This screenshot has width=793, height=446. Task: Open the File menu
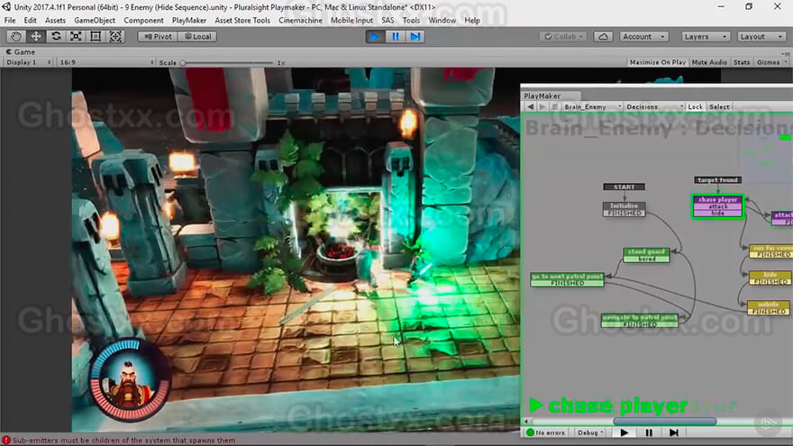click(10, 20)
